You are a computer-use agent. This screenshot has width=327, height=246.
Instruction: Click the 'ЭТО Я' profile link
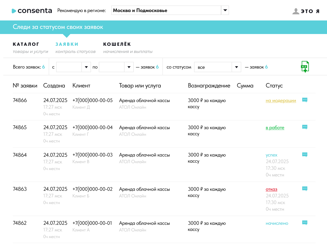[x=310, y=11]
